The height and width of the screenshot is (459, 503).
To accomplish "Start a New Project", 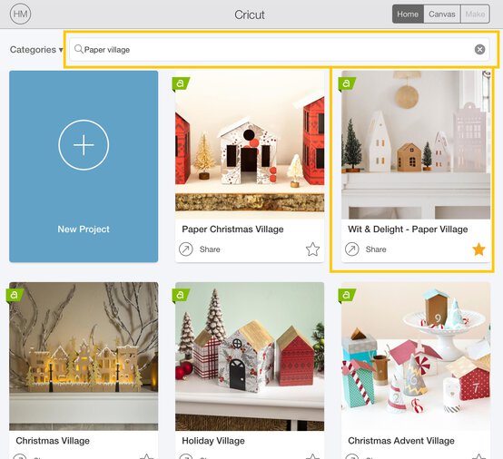I will point(84,166).
